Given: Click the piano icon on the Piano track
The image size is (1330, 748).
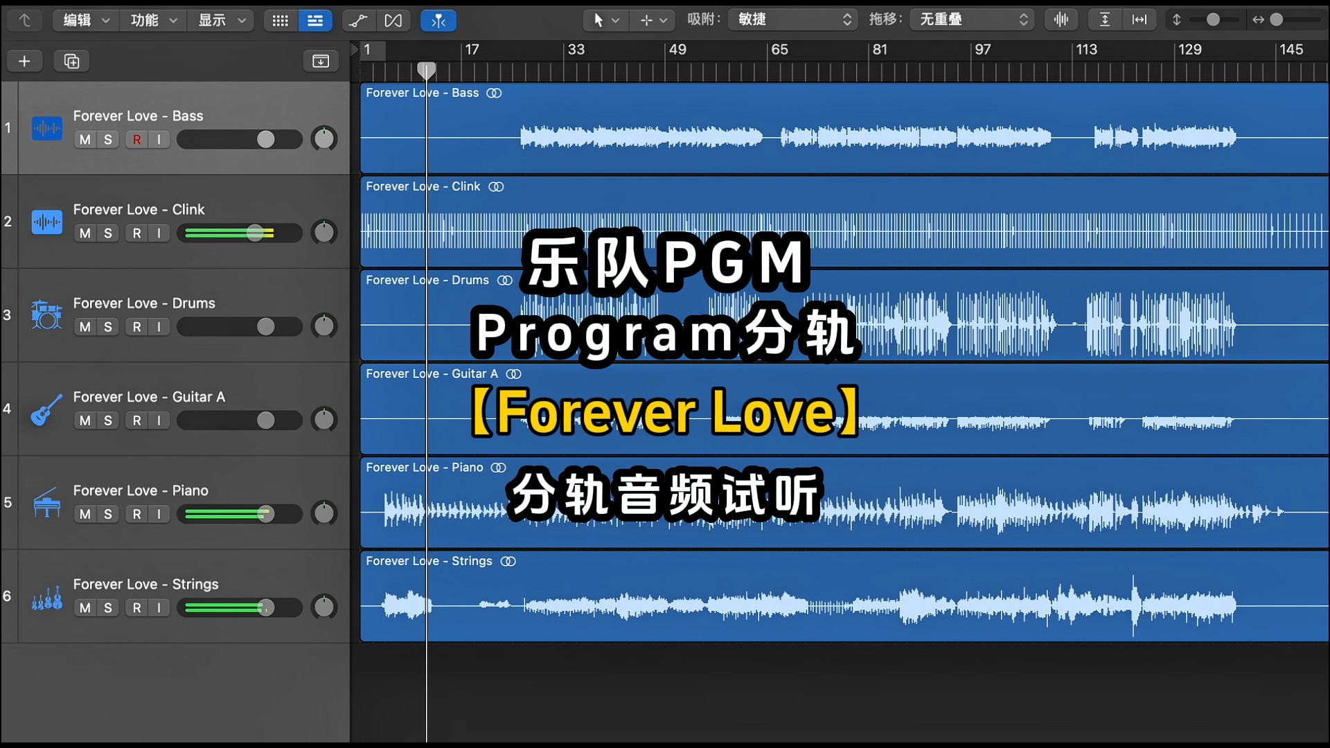Looking at the screenshot, I should pyautogui.click(x=46, y=503).
